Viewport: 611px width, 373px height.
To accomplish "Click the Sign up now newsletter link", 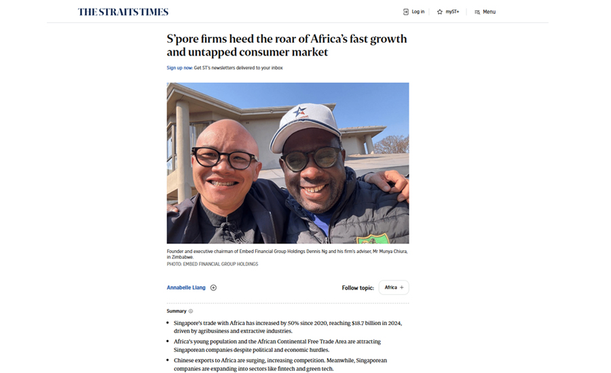I will 180,68.
